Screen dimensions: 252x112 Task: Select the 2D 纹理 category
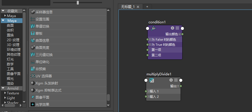pyautogui.click(x=13, y=40)
